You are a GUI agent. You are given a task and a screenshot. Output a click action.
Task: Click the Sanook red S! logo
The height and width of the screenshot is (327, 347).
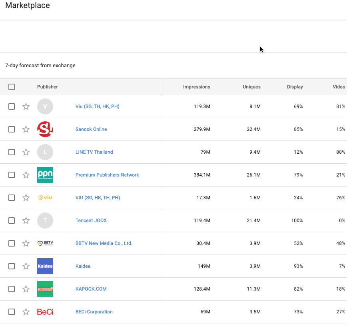click(45, 129)
